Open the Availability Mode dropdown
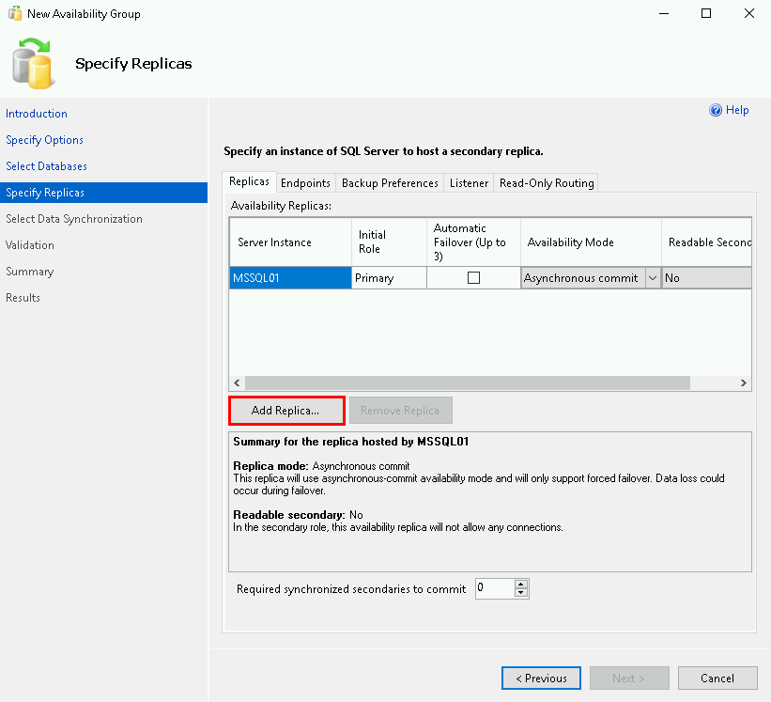This screenshot has height=702, width=771. (653, 278)
